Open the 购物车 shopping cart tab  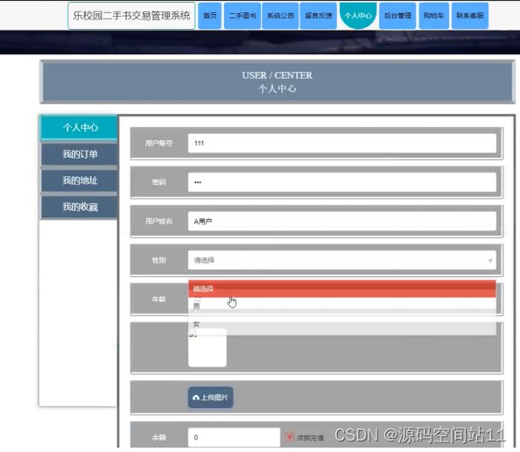click(434, 16)
